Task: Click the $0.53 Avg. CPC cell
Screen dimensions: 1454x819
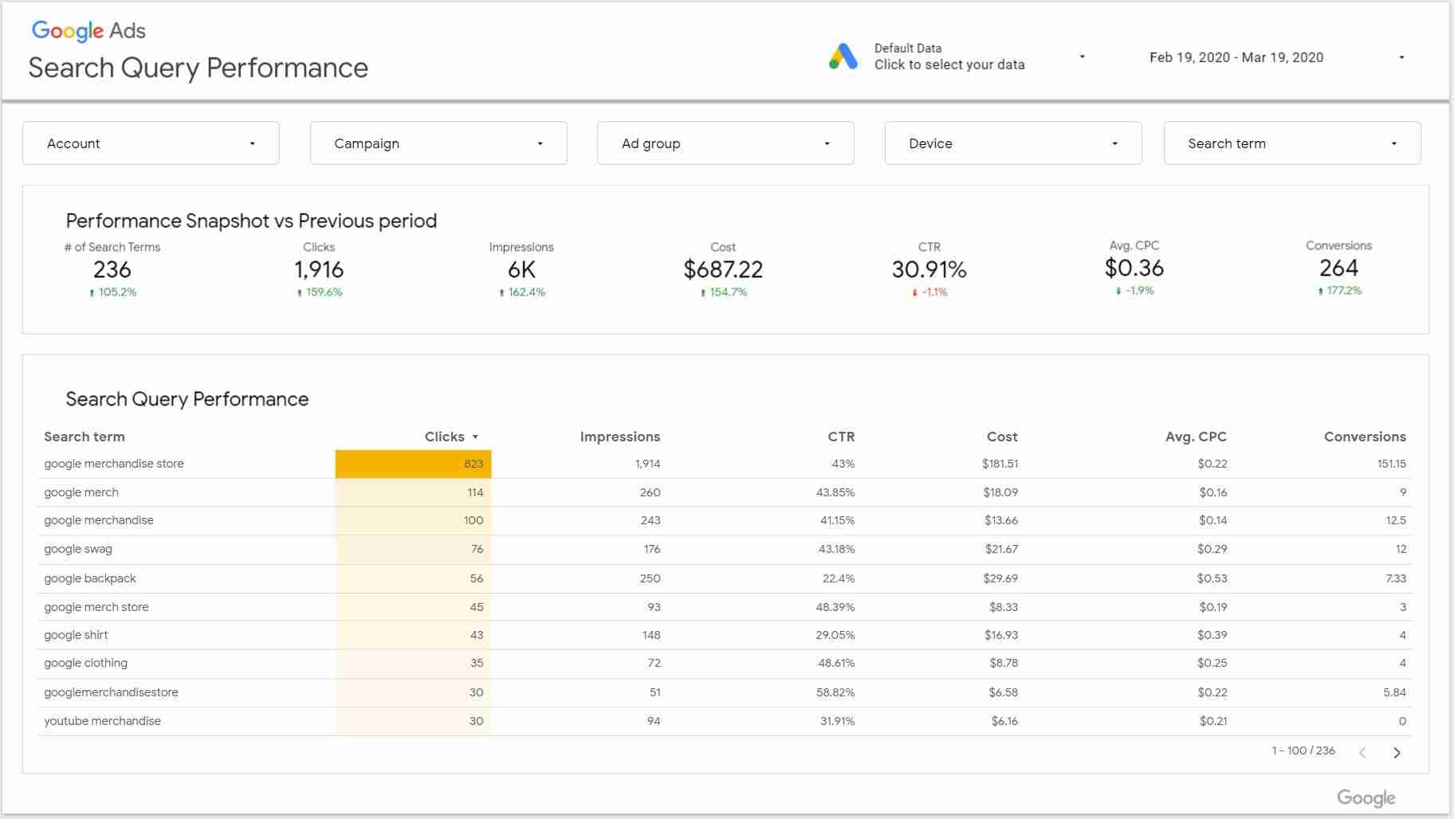Action: coord(1212,578)
